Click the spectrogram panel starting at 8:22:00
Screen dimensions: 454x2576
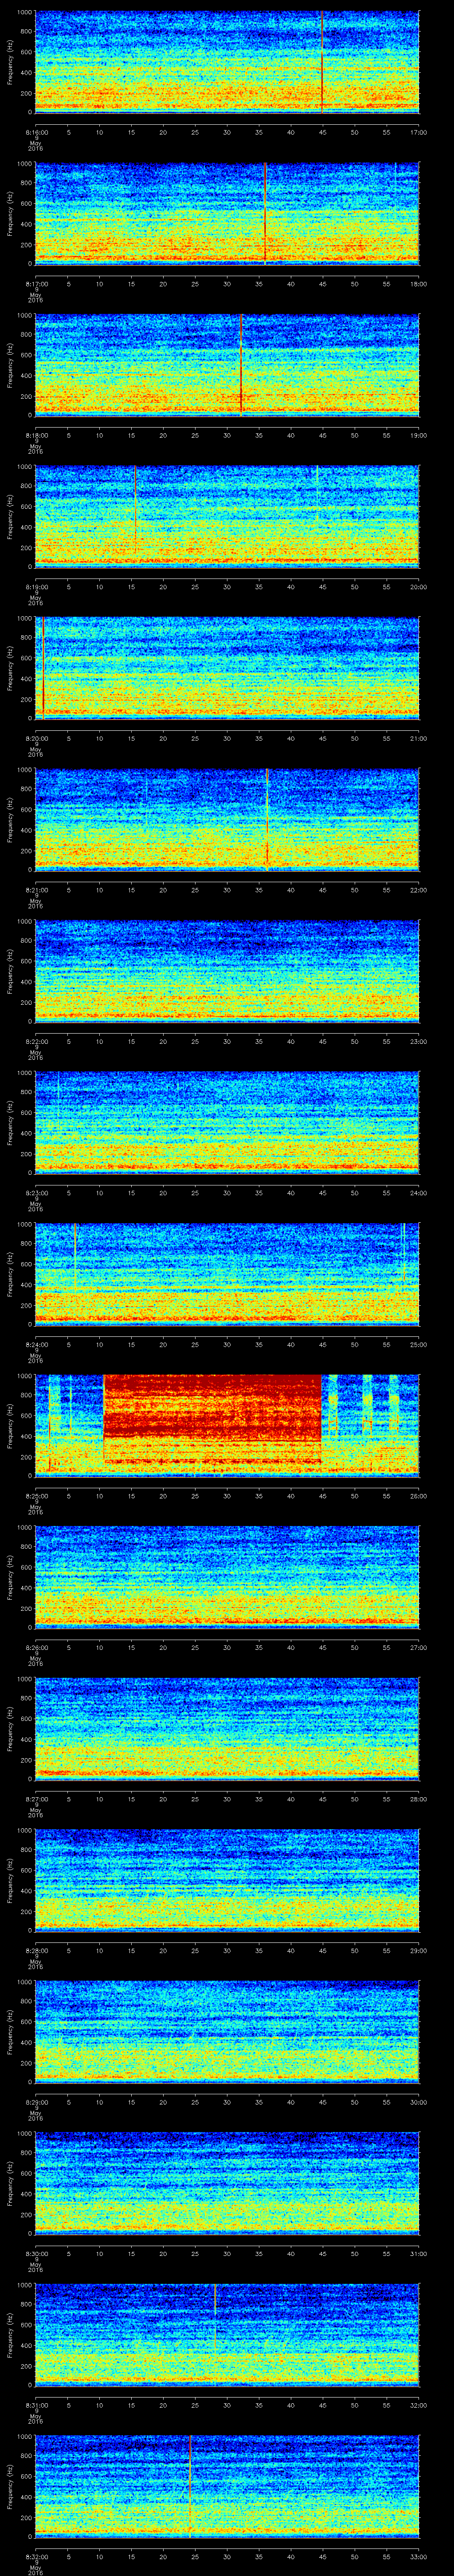click(227, 971)
